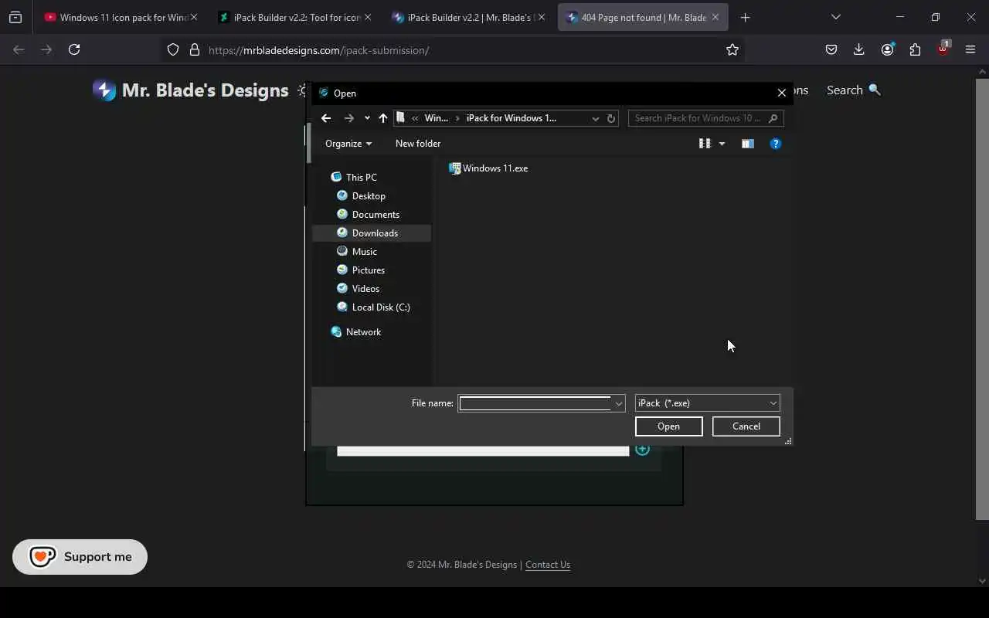Open the Extensions puzzle icon
Viewport: 989px width, 618px height.
click(915, 49)
